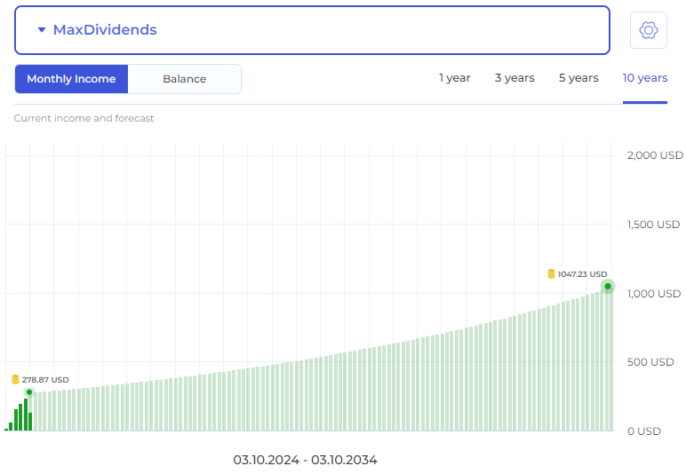The width and height of the screenshot is (686, 474).
Task: Click the 1,500 USD axis label
Action: pyautogui.click(x=654, y=224)
